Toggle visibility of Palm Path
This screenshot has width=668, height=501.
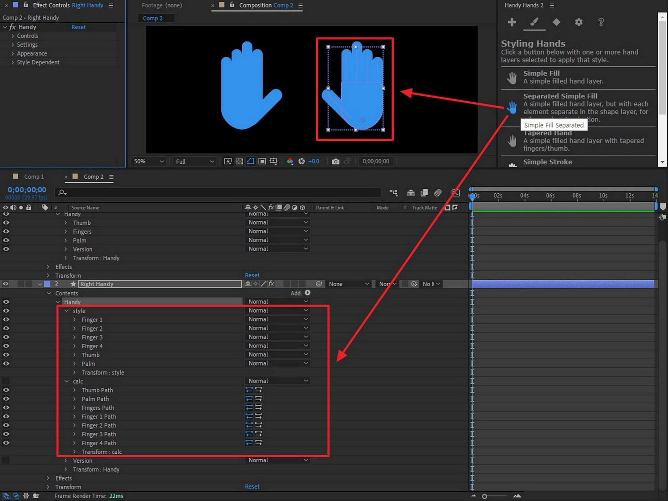6,399
